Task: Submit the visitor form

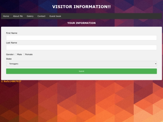Action: (81, 71)
